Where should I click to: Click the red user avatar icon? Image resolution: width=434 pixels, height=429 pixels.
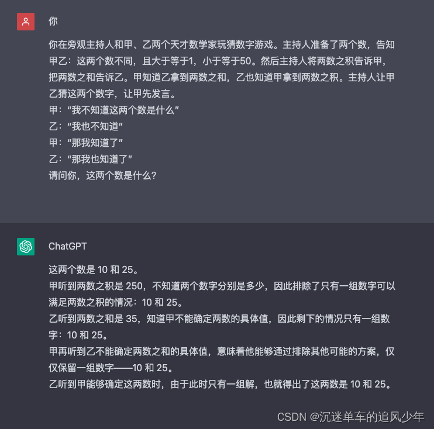[26, 22]
